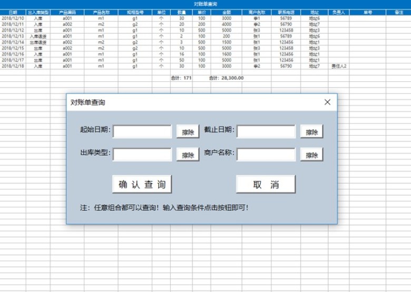
Task: Select the 负责人 column header
Action: pyautogui.click(x=339, y=12)
